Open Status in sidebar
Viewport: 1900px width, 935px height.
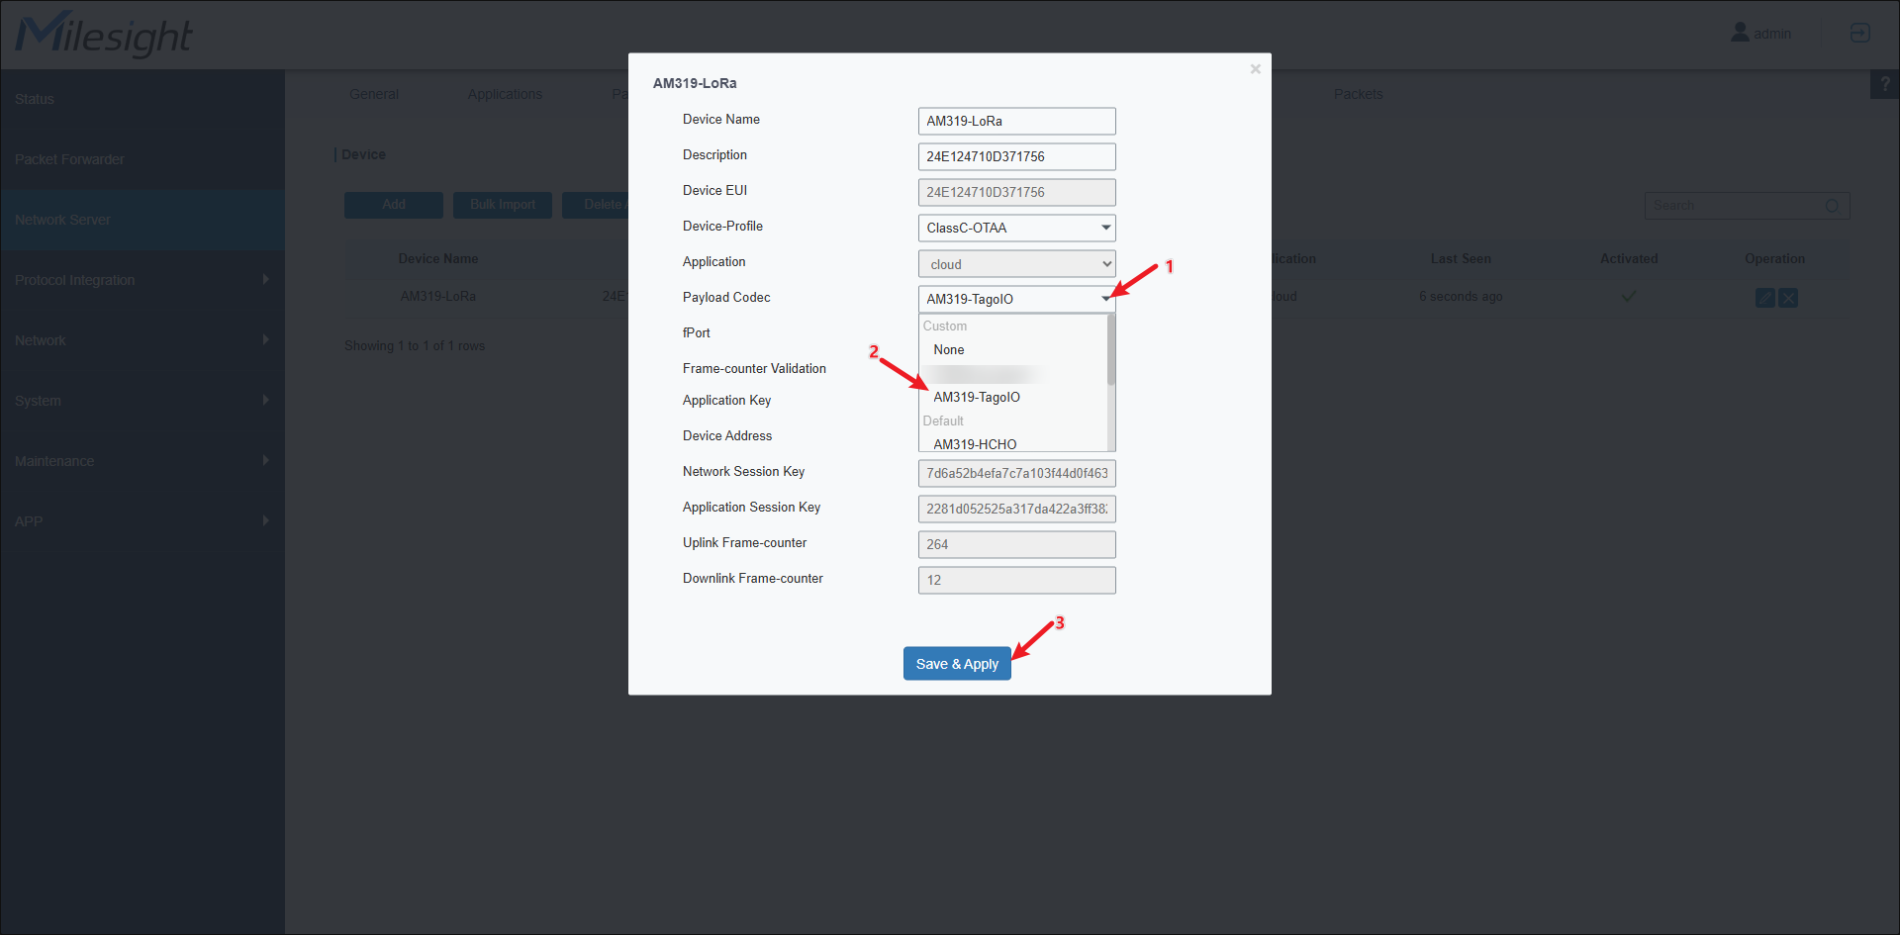[x=142, y=99]
